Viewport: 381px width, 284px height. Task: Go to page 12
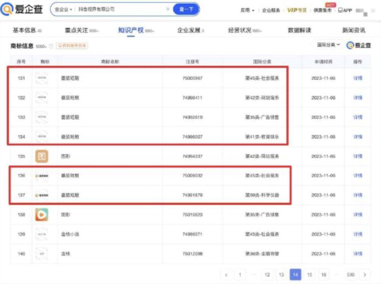pyautogui.click(x=267, y=275)
